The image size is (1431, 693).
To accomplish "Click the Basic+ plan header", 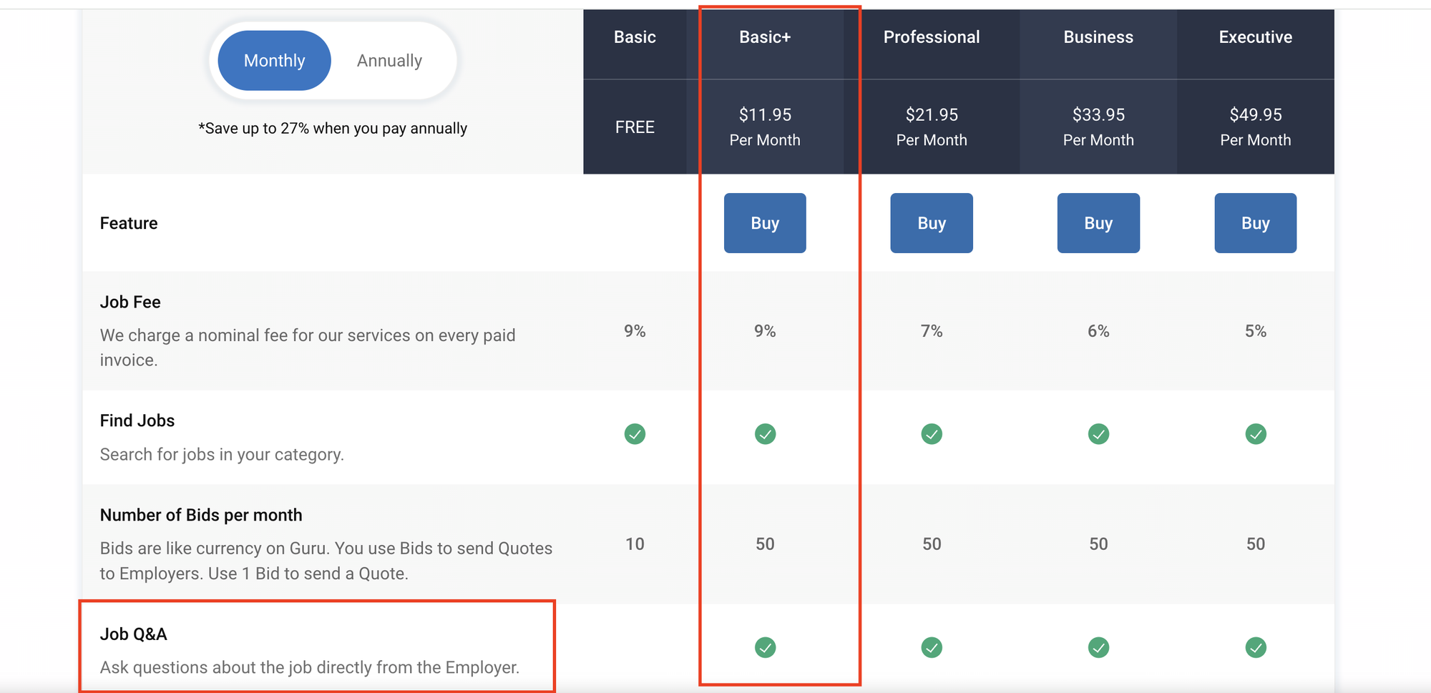I will pos(765,37).
